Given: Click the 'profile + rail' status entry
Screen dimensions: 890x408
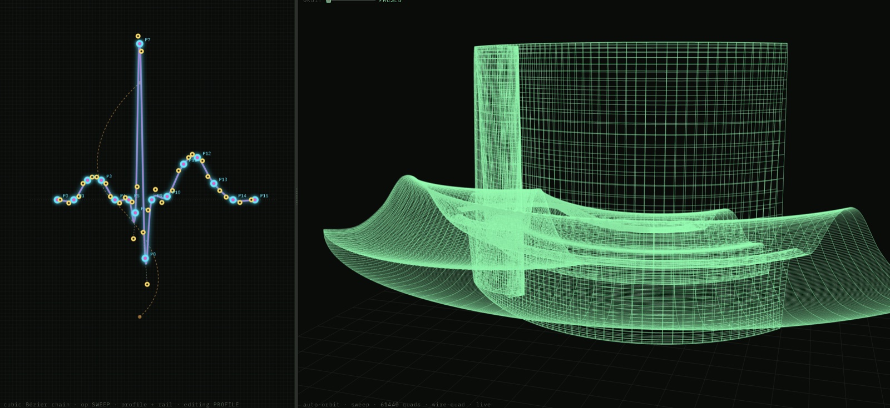Looking at the screenshot, I should [x=147, y=404].
